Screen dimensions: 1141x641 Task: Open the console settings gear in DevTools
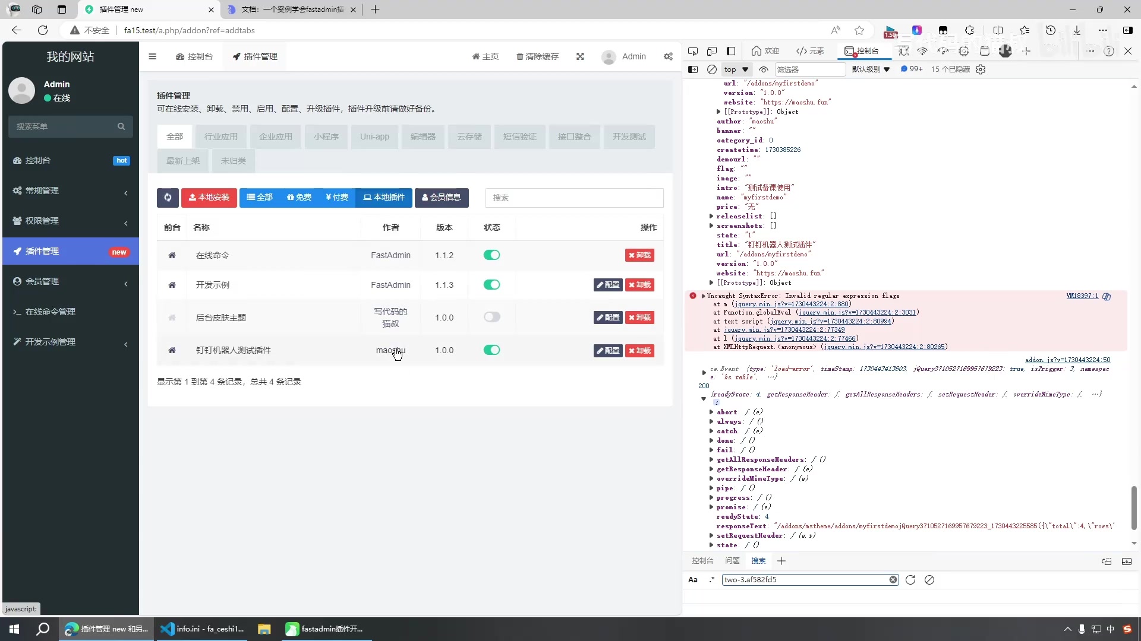tap(981, 69)
